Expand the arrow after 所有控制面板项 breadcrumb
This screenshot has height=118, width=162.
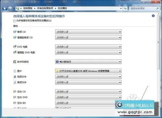pos(55,8)
